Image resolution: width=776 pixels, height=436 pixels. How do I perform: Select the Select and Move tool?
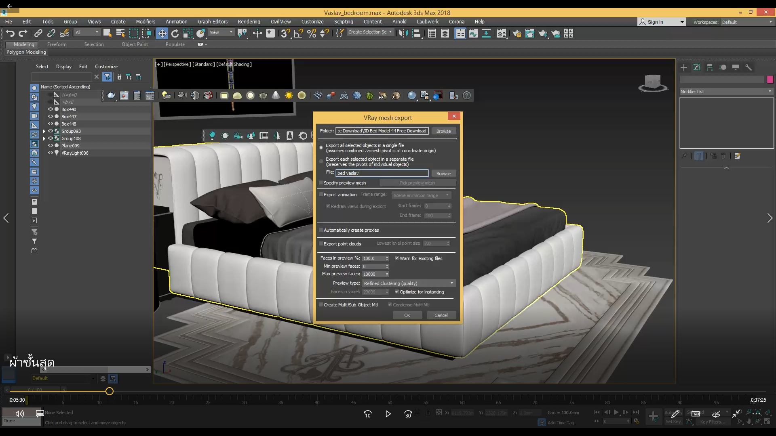point(162,34)
